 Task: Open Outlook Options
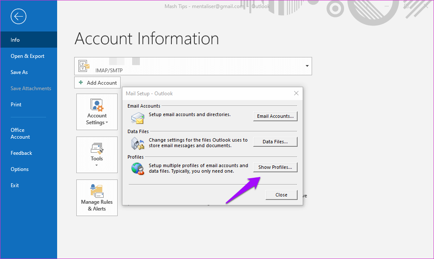pos(20,169)
